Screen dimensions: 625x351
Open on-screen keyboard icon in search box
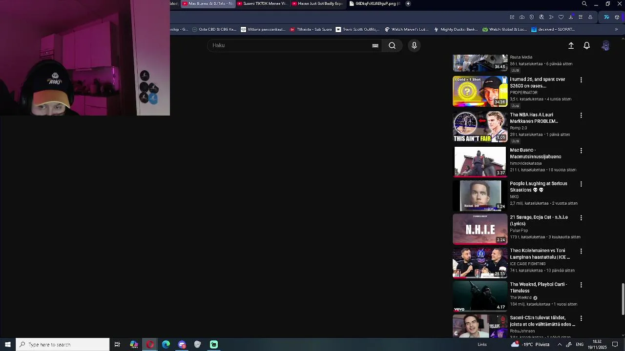[375, 45]
